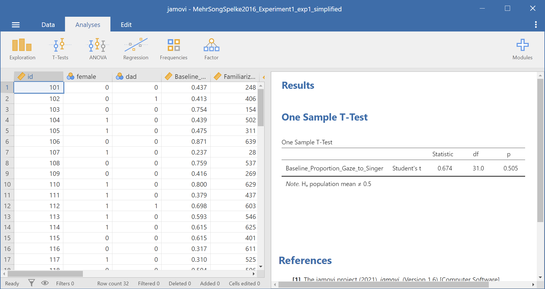Viewport: 545px width, 289px height.
Task: Click the spreadsheet horizontal scrollbar thumb
Action: [45, 274]
